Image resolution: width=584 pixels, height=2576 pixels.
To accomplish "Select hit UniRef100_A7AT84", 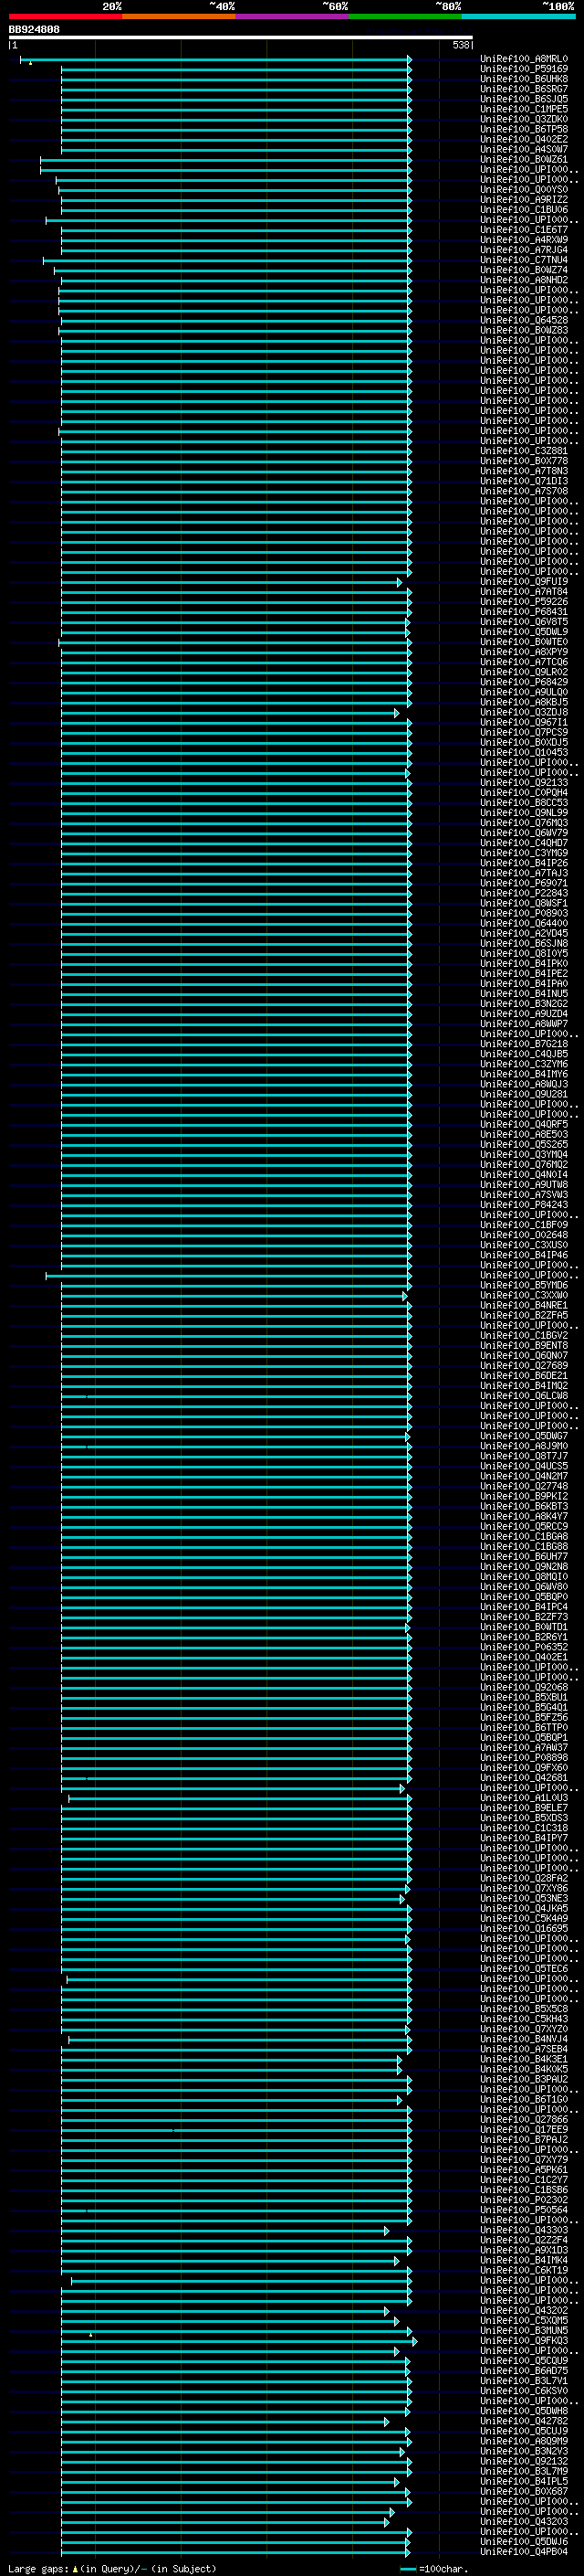I will coord(524,592).
